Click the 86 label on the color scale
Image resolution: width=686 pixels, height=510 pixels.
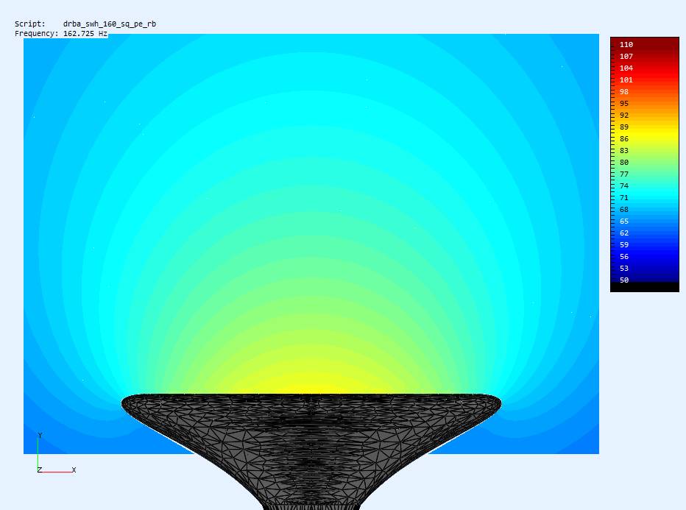pyautogui.click(x=624, y=139)
